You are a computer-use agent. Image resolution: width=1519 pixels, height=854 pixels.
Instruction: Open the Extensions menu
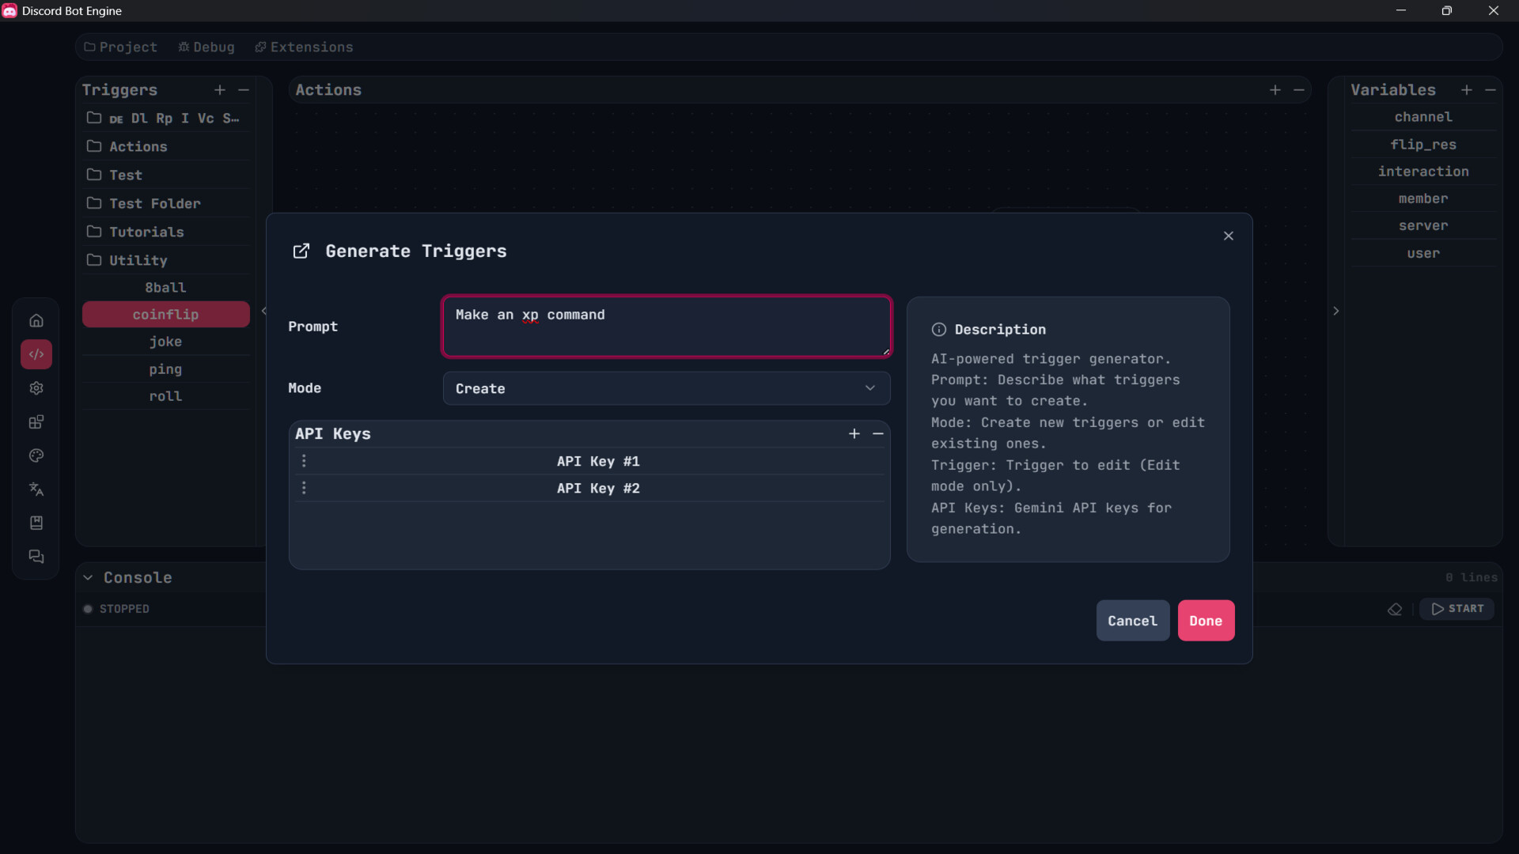304,47
